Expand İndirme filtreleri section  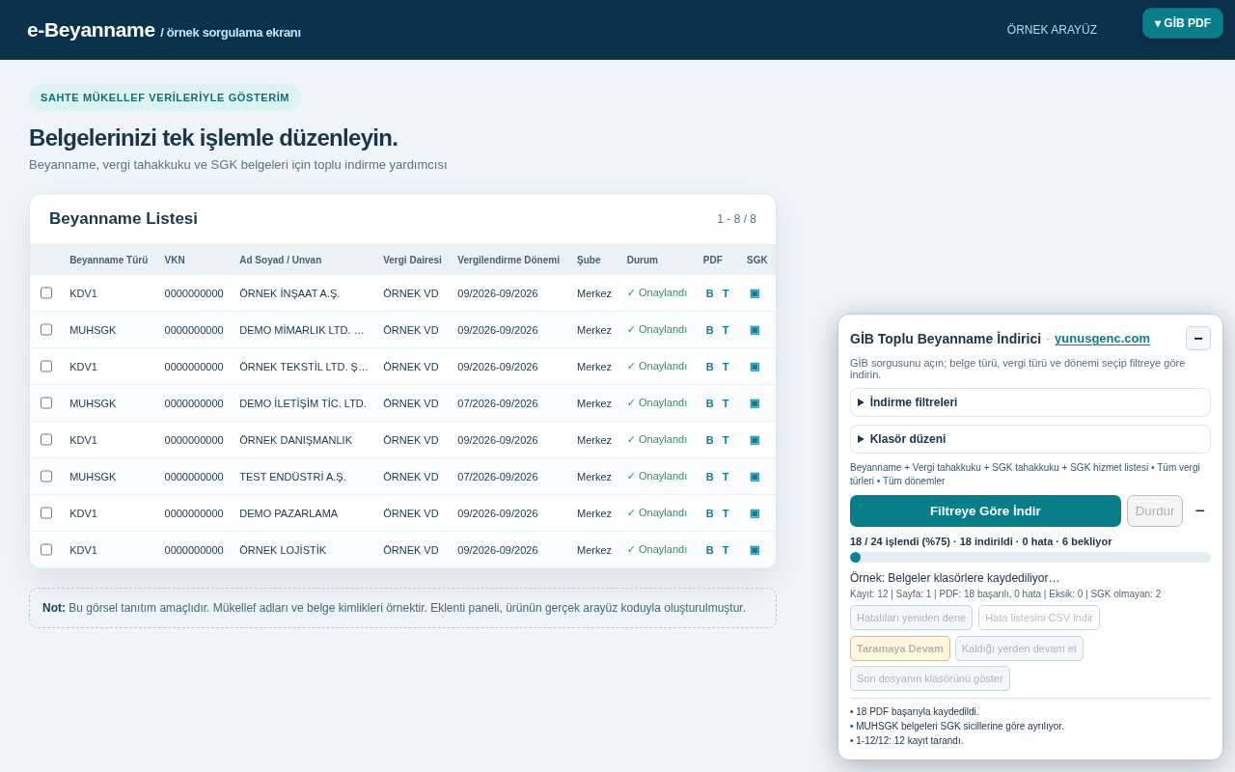tap(1030, 402)
